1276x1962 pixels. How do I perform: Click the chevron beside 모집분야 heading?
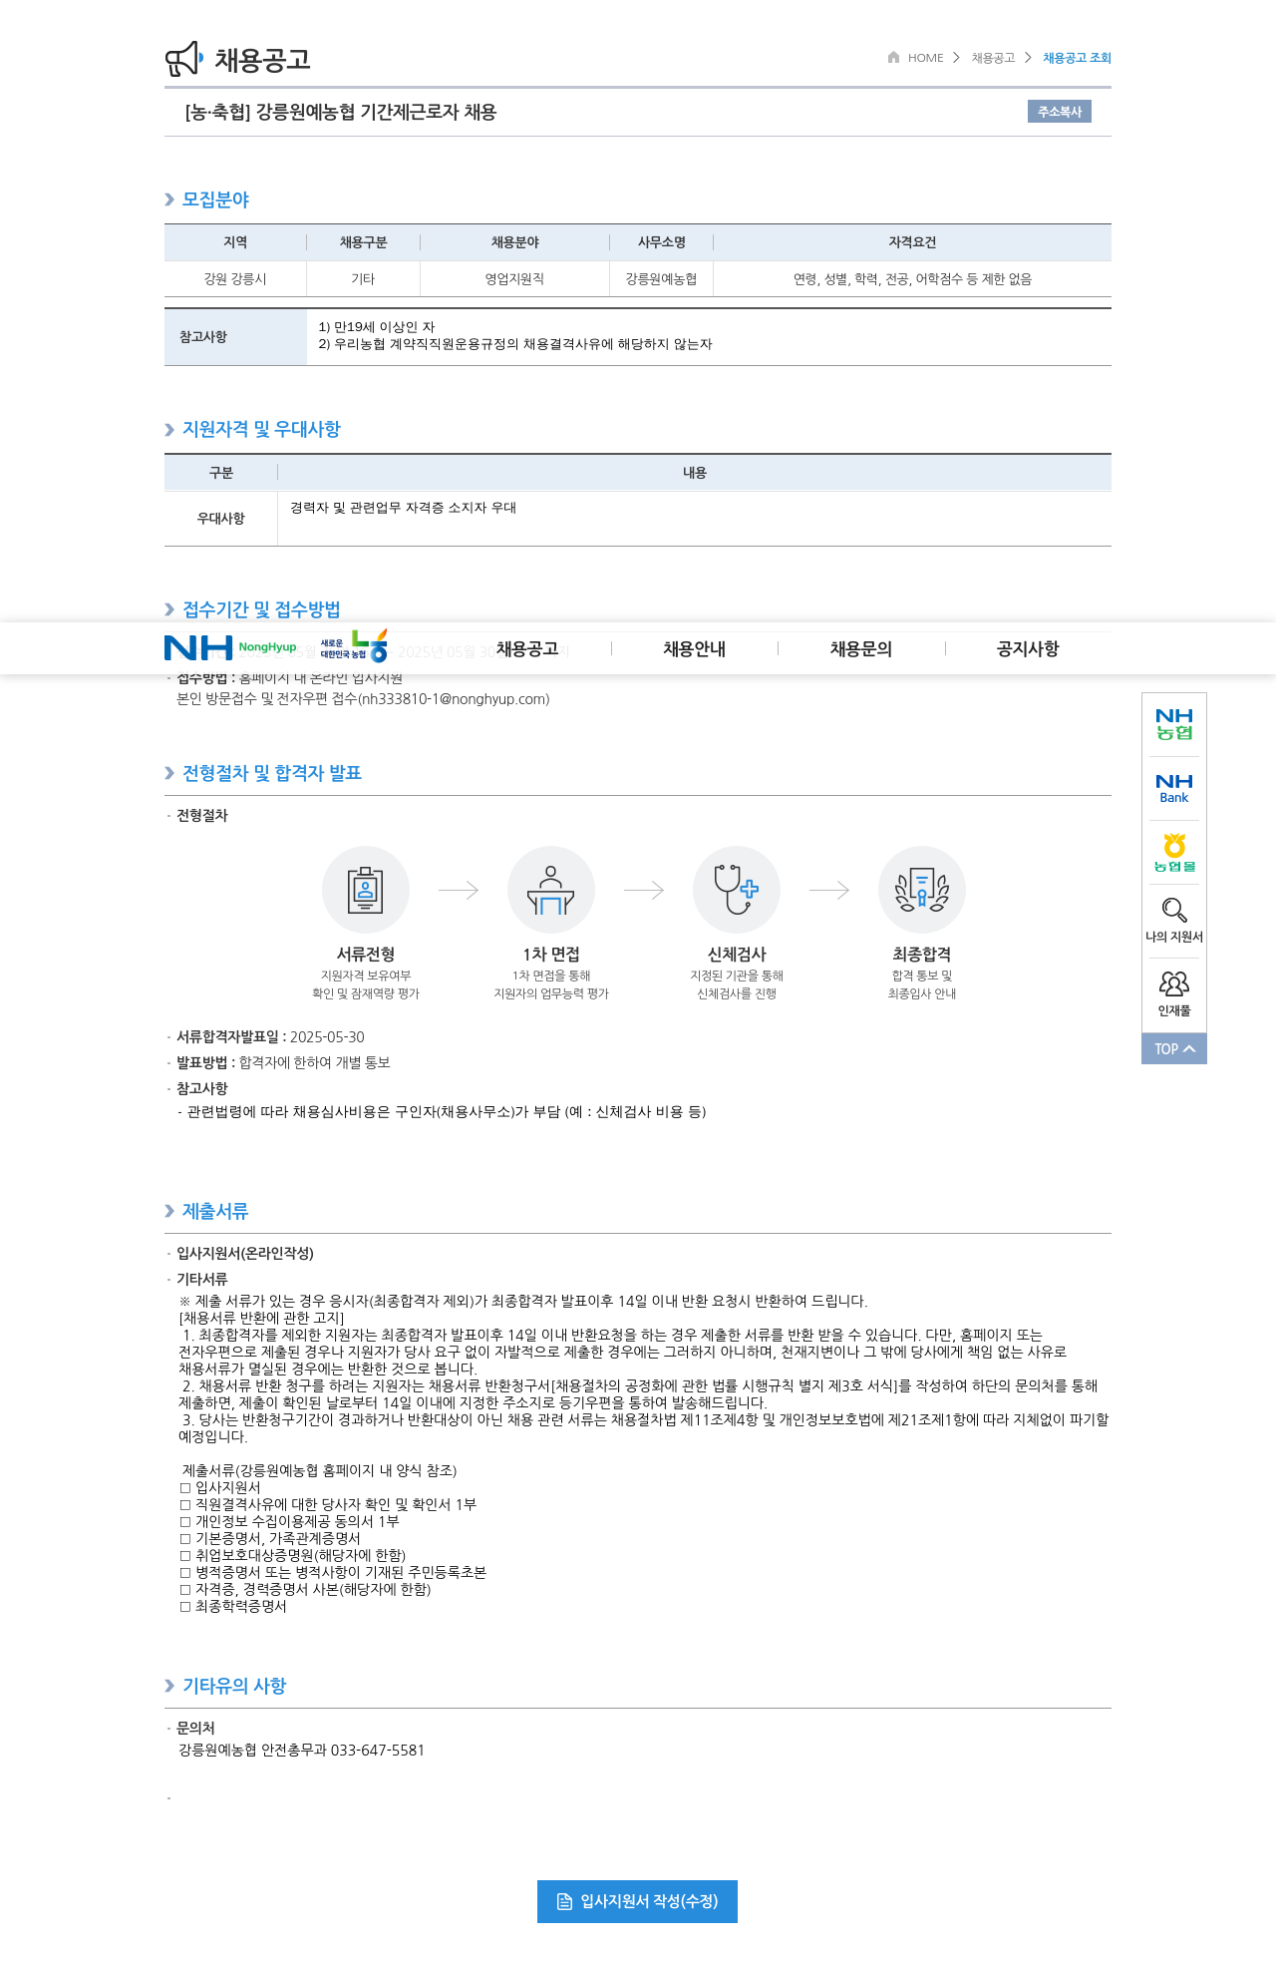point(169,199)
